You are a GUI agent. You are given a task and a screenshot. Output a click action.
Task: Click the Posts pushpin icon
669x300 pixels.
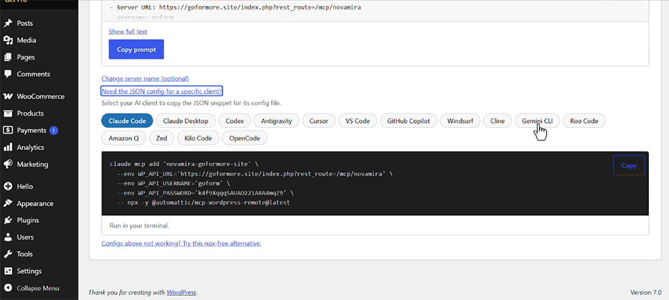8,23
